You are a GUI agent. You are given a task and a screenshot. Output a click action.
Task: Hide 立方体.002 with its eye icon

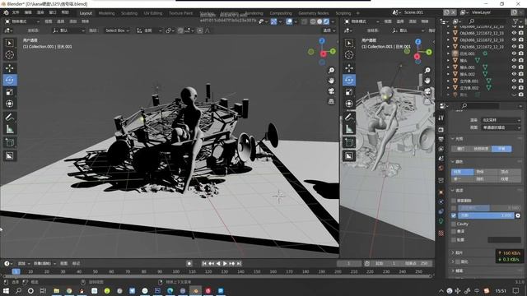[x=514, y=88]
